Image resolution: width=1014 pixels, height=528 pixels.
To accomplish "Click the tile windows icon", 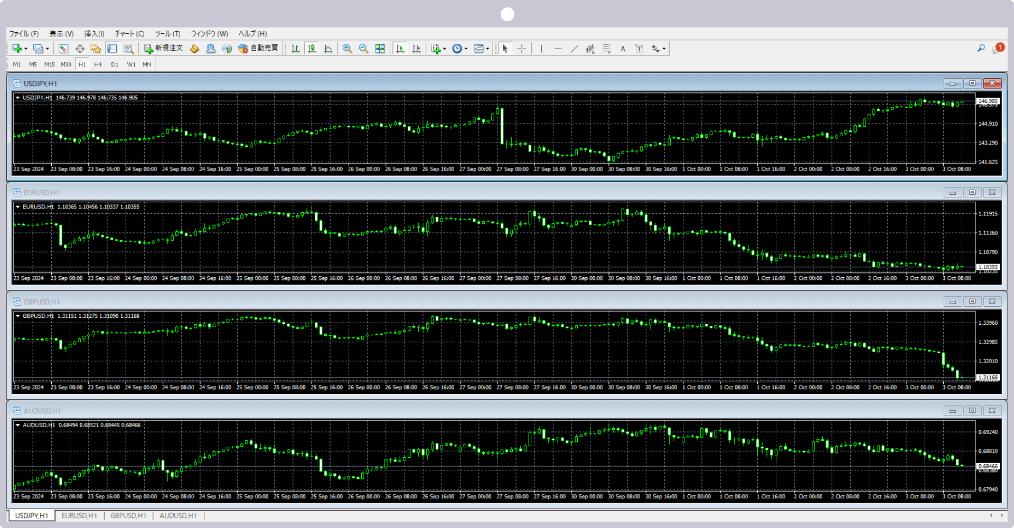I will (x=380, y=49).
